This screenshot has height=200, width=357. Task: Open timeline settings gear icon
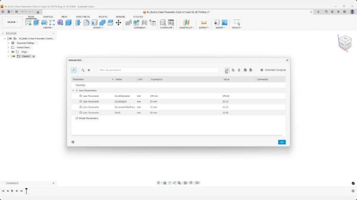pos(353,191)
